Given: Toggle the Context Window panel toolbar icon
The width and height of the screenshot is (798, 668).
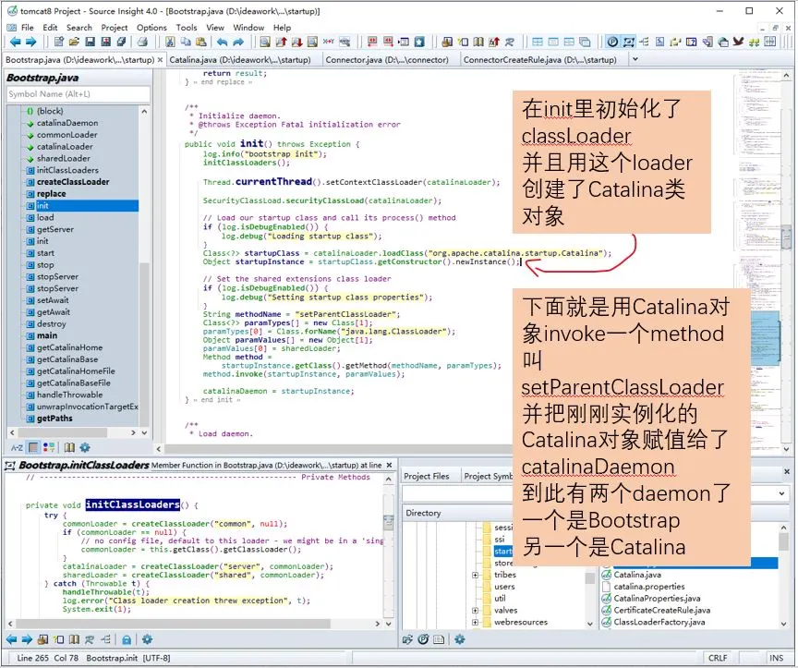Looking at the screenshot, I should (x=629, y=42).
